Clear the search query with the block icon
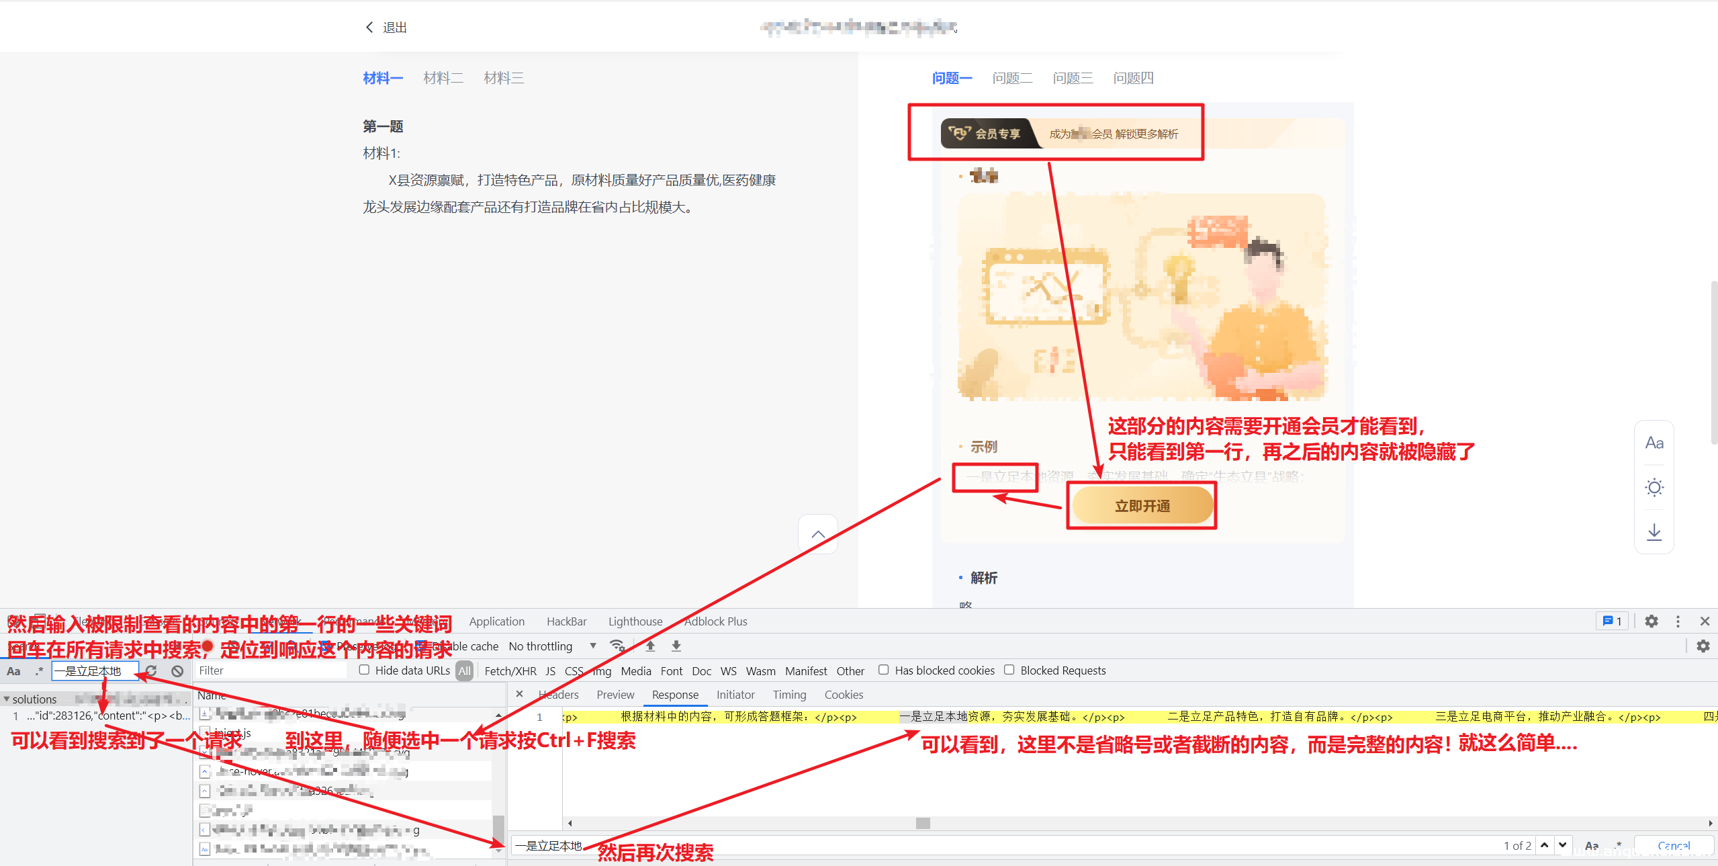This screenshot has width=1718, height=866. tap(177, 670)
